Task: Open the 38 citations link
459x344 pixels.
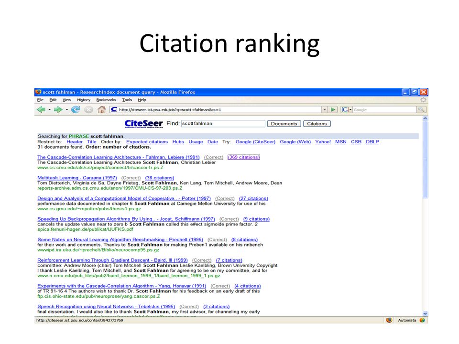Action: [160, 178]
